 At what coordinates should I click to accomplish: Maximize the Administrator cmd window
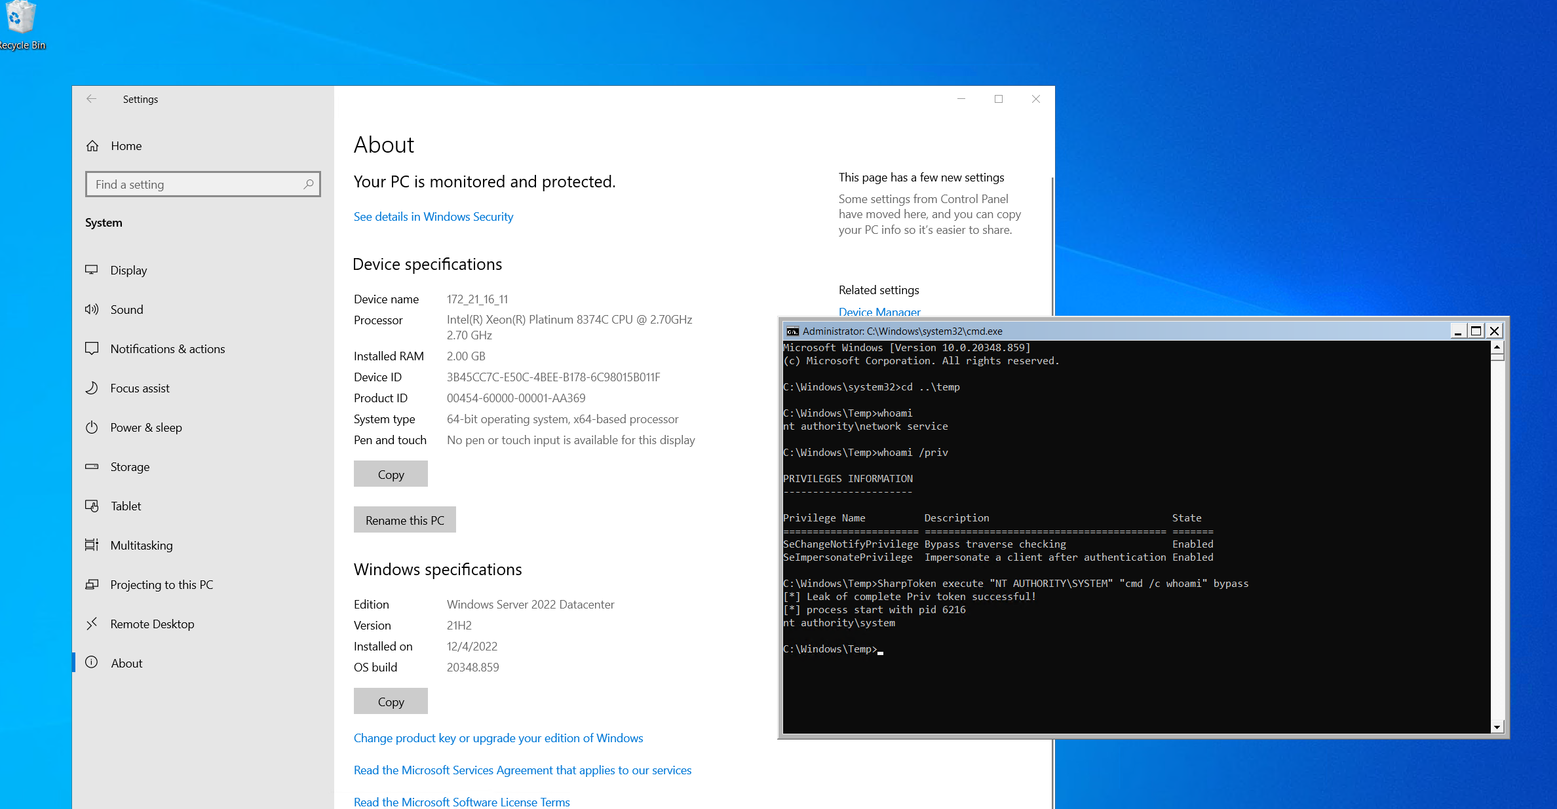[x=1476, y=331]
